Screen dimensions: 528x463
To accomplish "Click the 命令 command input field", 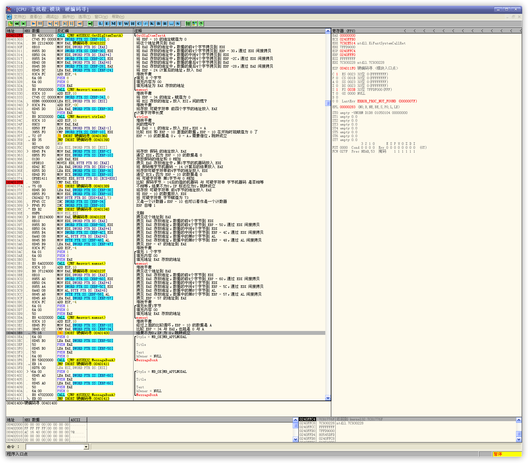I will pyautogui.click(x=55, y=447).
